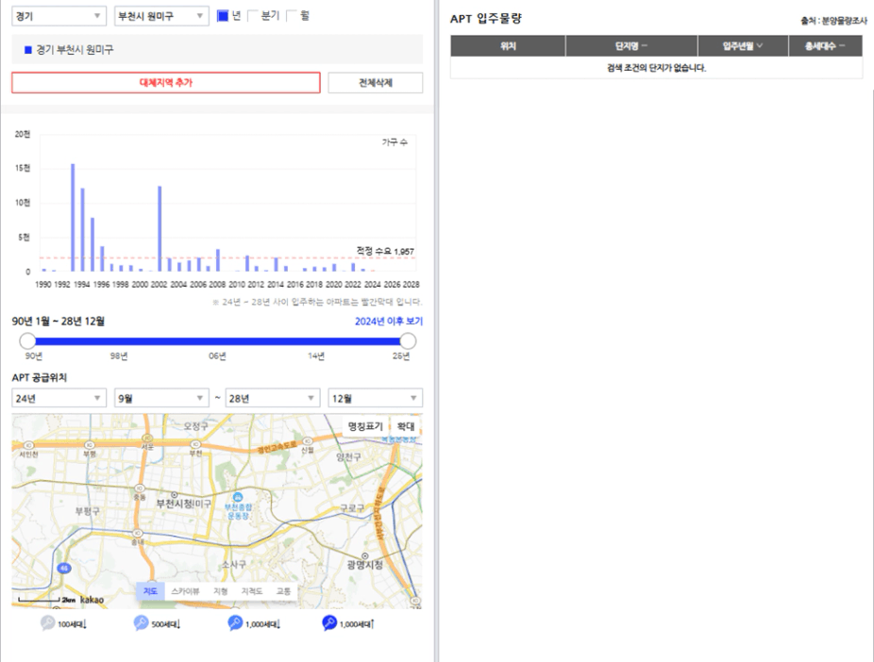874x662 pixels.
Task: Sort table by 총세대수 column header
Action: 826,46
